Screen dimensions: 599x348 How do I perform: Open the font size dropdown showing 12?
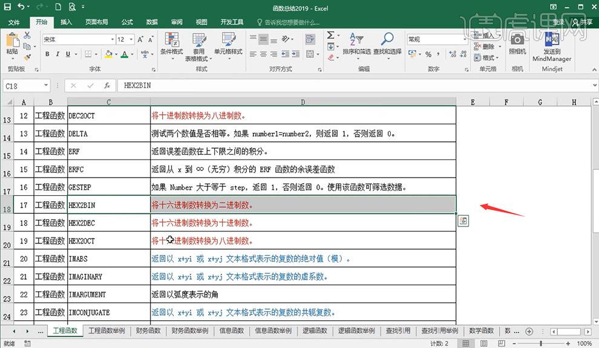click(x=131, y=39)
